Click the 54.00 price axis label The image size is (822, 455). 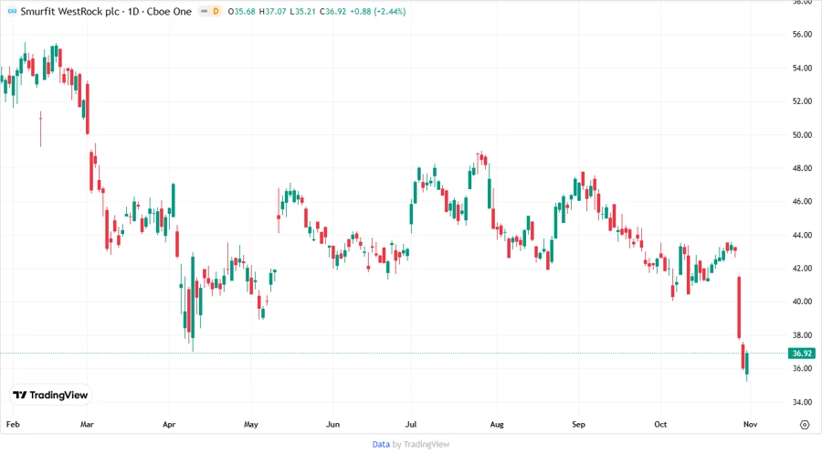pyautogui.click(x=802, y=69)
